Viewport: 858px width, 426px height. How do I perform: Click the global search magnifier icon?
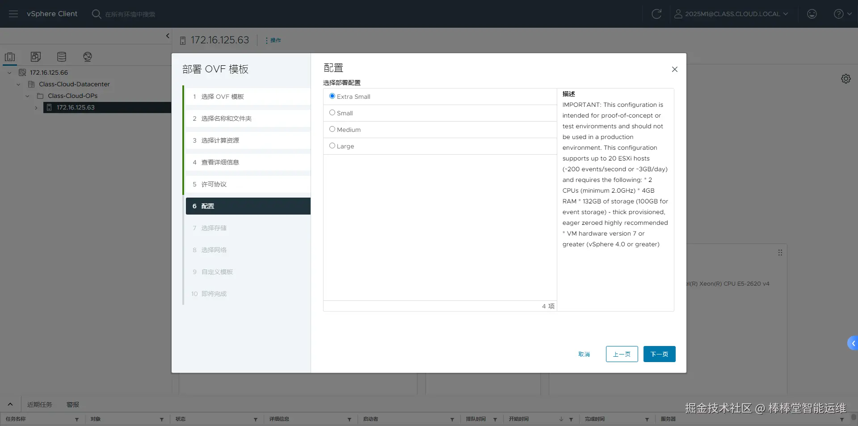pyautogui.click(x=96, y=14)
